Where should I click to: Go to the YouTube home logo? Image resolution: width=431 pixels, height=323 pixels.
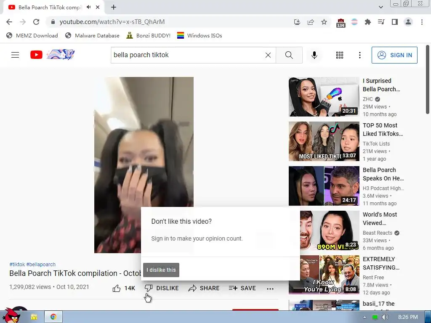(x=52, y=55)
